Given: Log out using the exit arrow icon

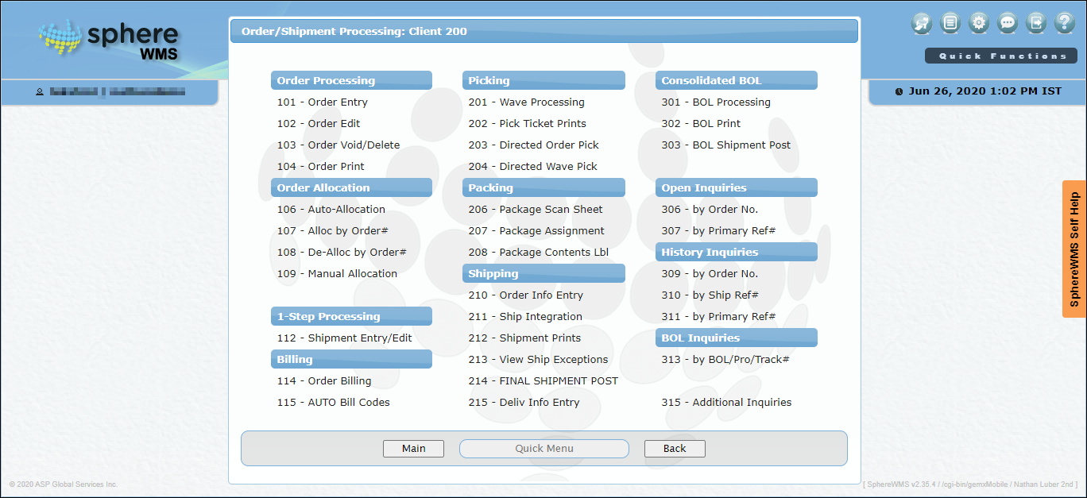Looking at the screenshot, I should pos(1036,23).
